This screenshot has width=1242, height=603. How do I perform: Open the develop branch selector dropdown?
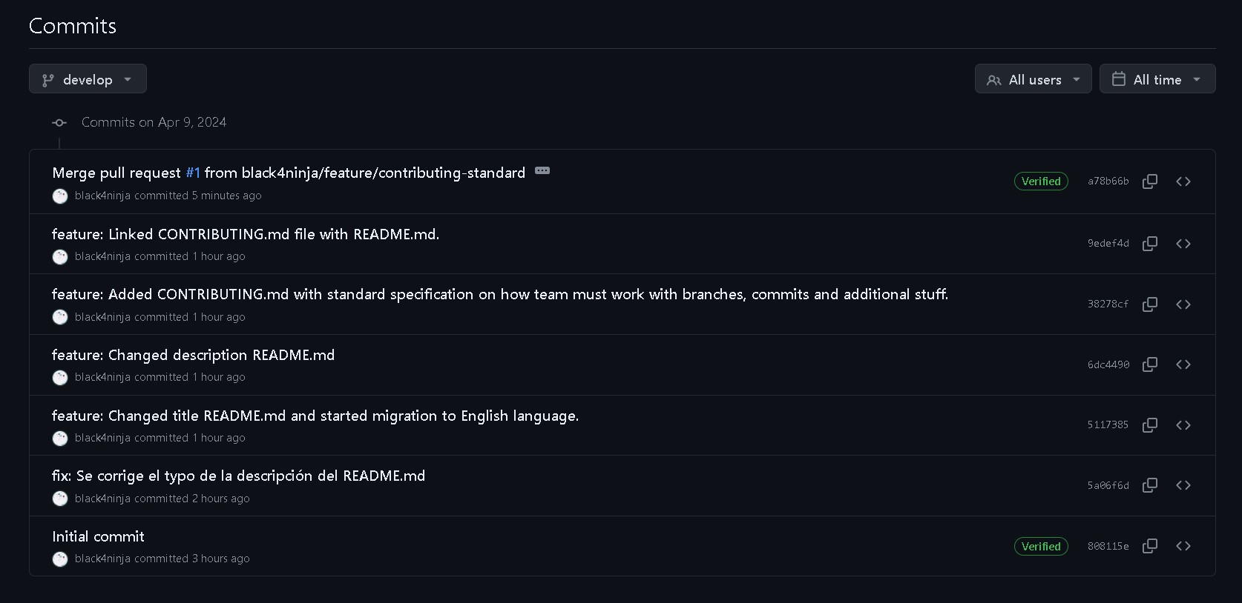pyautogui.click(x=88, y=79)
